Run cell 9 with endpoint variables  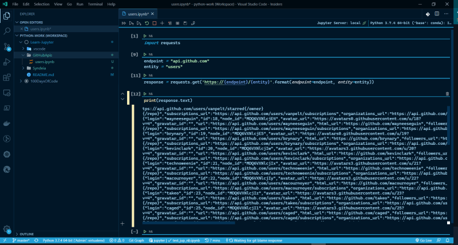click(x=145, y=54)
